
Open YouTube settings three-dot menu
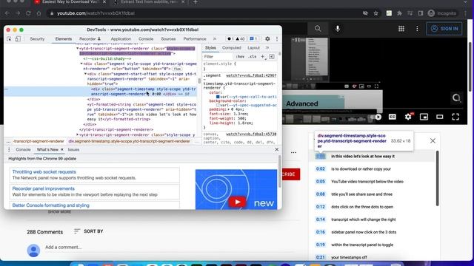(417, 29)
